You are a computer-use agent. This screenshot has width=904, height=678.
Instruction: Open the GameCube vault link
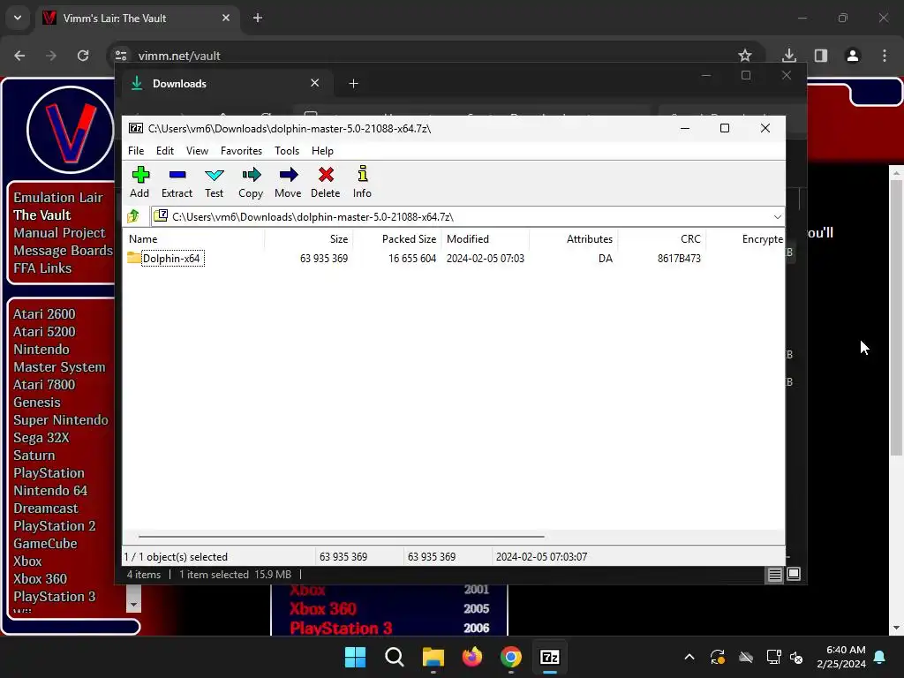[x=45, y=544]
